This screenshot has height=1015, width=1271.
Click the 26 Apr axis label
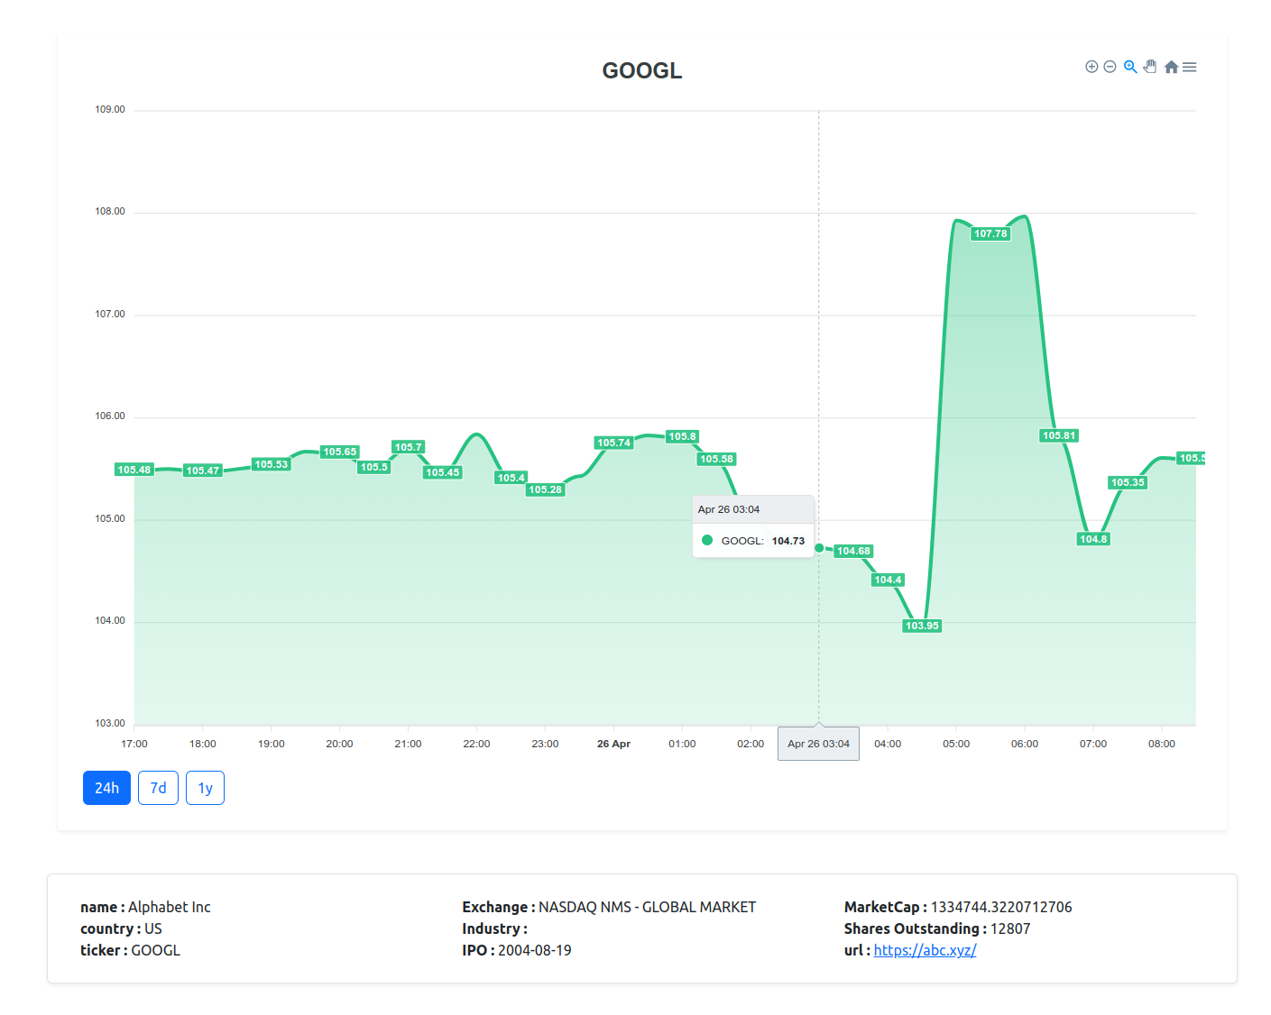(x=613, y=744)
